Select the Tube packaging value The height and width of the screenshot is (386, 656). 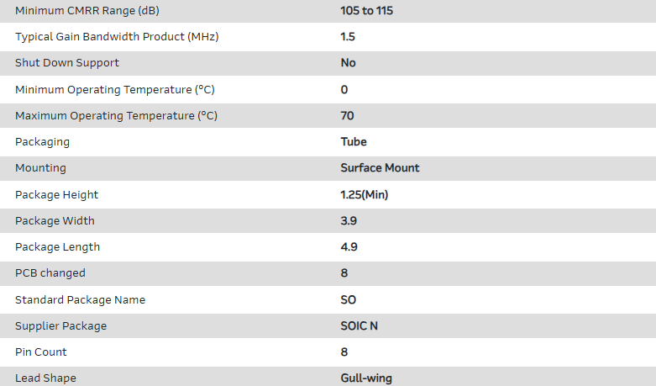pyautogui.click(x=354, y=141)
